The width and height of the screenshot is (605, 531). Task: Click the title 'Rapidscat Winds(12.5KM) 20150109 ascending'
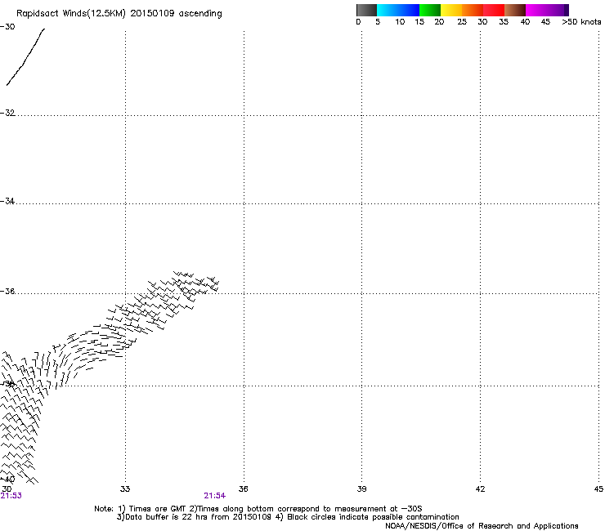(119, 14)
